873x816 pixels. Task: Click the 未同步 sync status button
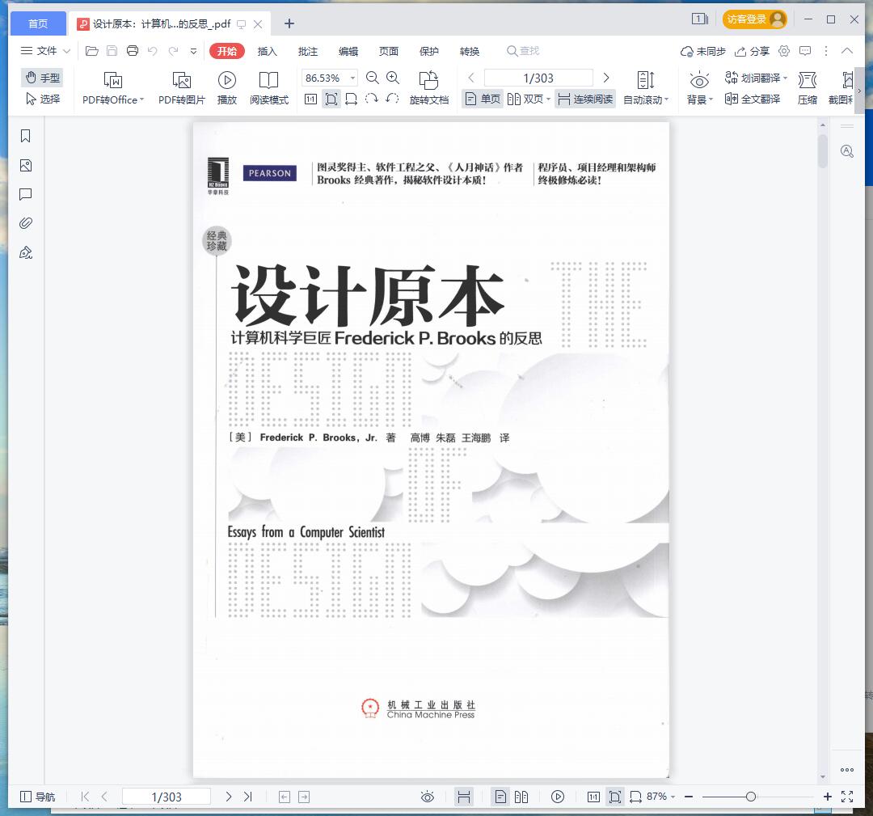click(703, 51)
